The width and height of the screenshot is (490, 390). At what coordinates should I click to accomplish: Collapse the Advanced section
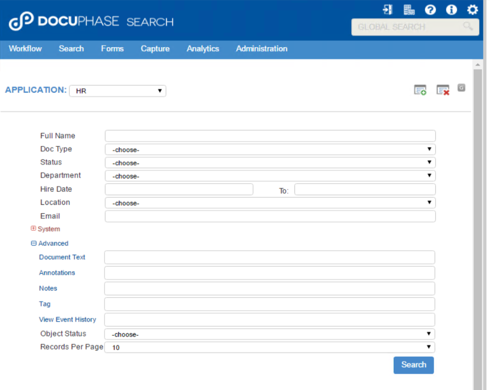(x=34, y=243)
